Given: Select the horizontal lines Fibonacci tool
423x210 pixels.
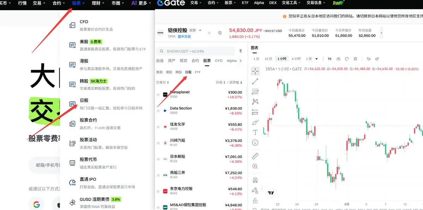Looking at the screenshot, I should tap(255, 92).
